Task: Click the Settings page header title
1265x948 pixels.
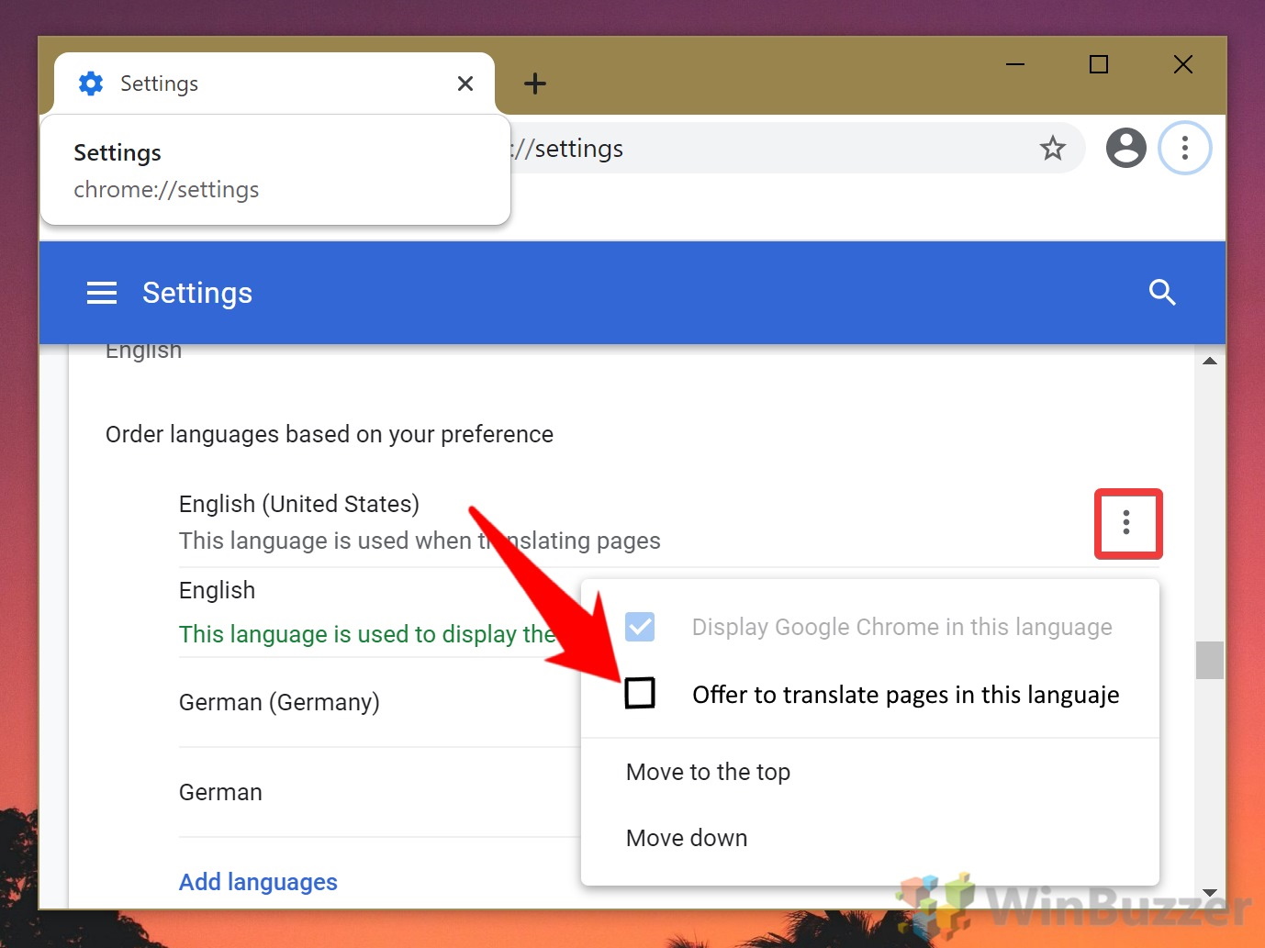Action: click(x=197, y=293)
